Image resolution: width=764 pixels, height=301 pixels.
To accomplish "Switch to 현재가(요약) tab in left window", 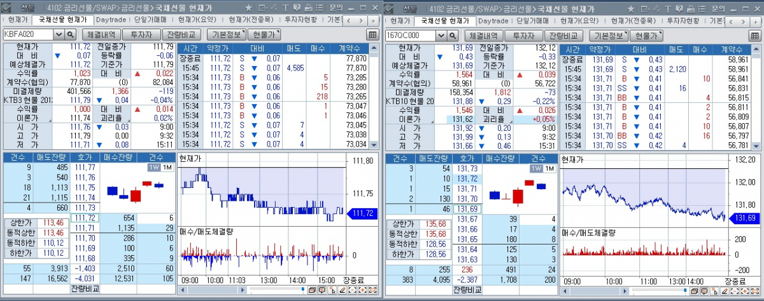I will [199, 20].
